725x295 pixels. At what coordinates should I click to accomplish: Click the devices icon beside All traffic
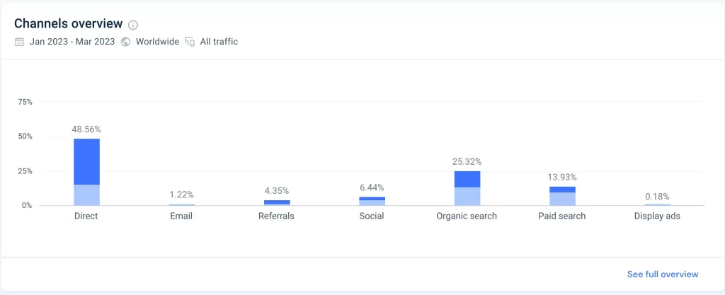click(x=190, y=42)
